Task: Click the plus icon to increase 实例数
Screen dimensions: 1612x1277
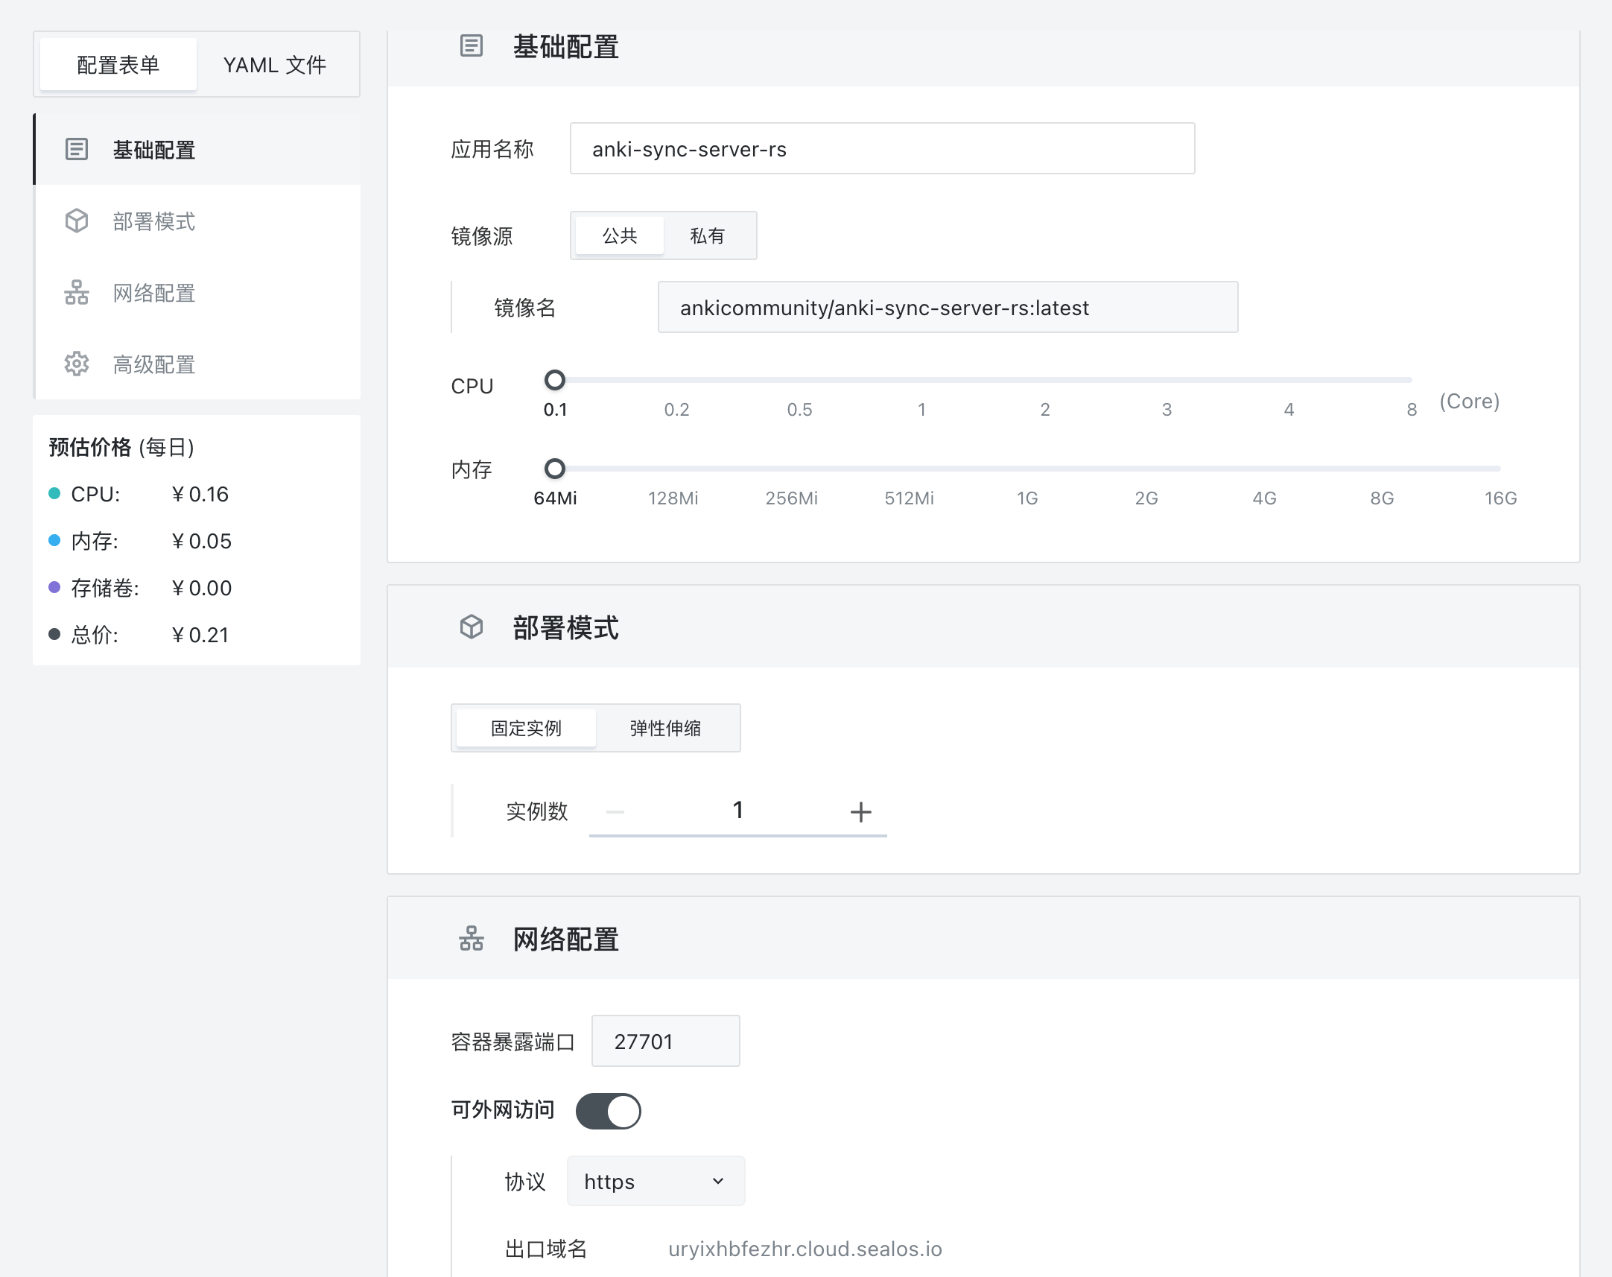Action: coord(860,811)
